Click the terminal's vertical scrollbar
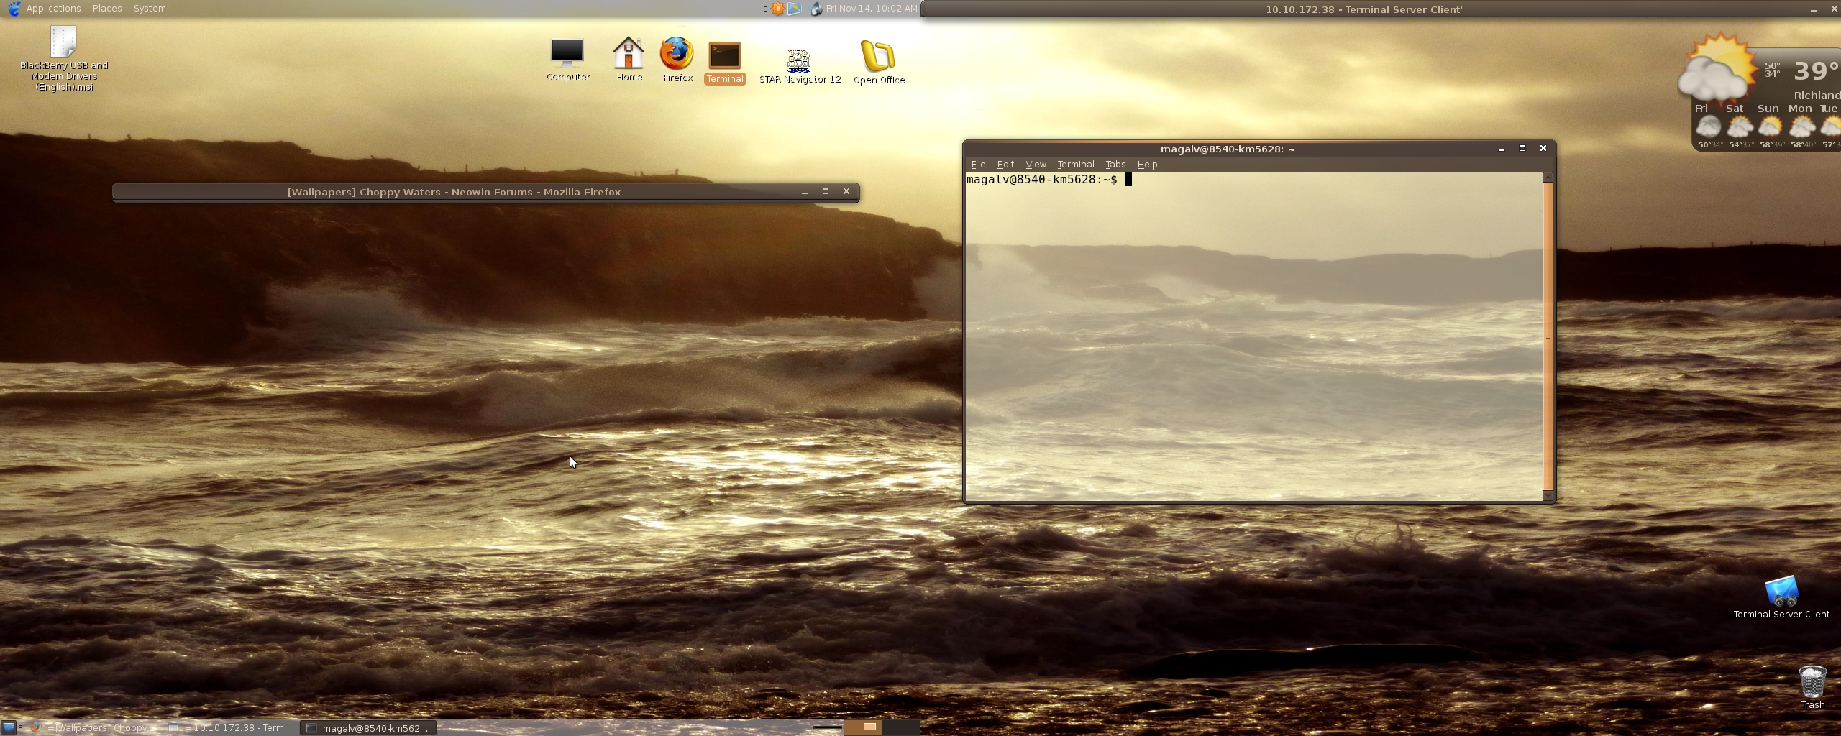The width and height of the screenshot is (1841, 736). point(1548,336)
